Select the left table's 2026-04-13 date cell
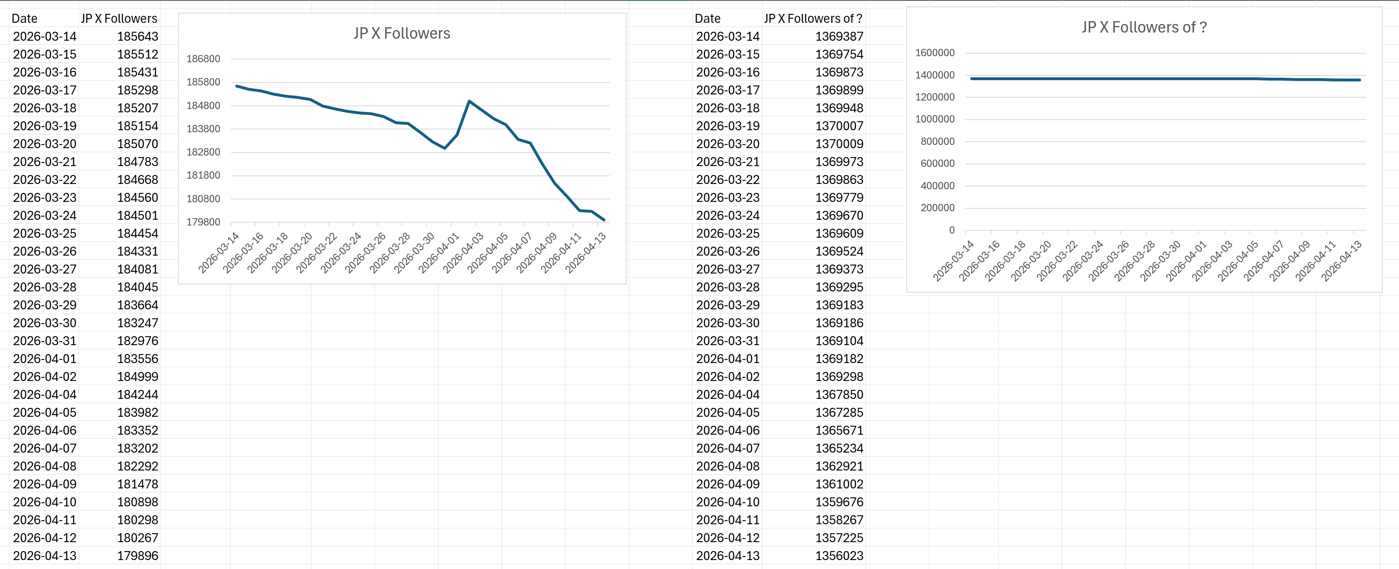The width and height of the screenshot is (1399, 569). tap(44, 556)
